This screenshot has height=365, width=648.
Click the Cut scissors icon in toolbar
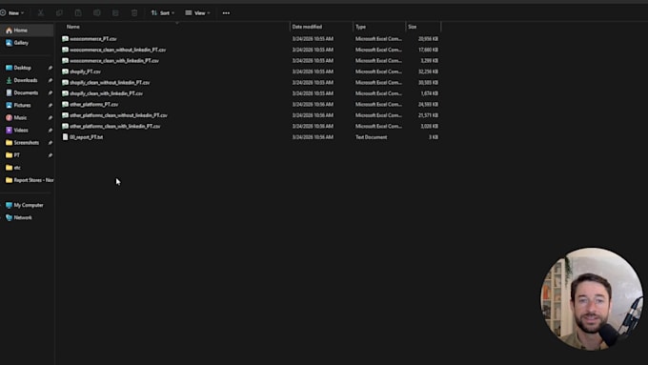click(40, 13)
